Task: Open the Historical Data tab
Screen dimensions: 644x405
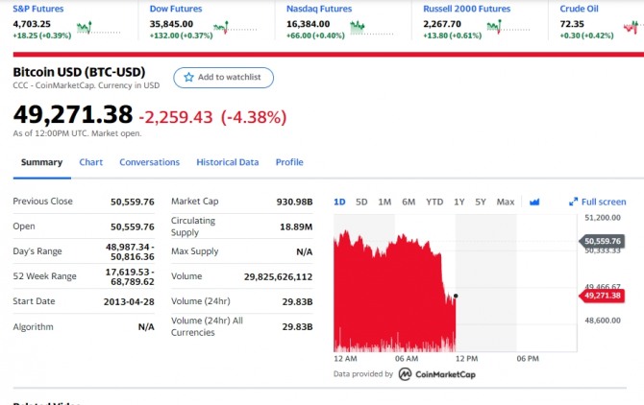Action: coord(228,162)
